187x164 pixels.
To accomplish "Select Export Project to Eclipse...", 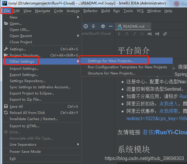I will [x=42, y=93].
